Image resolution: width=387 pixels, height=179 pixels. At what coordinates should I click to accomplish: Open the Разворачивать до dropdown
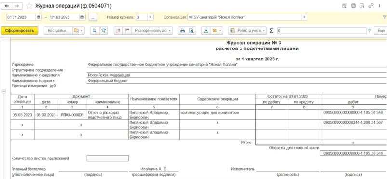click(x=151, y=31)
